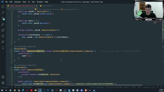Open the Windows Start menu
This screenshot has height=92, width=164.
(2, 90)
